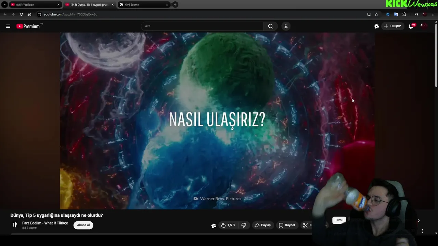438x246 pixels.
Task: Go to the browser home page
Action: 30,14
